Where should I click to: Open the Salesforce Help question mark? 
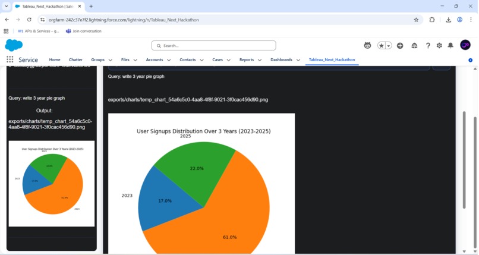point(428,46)
